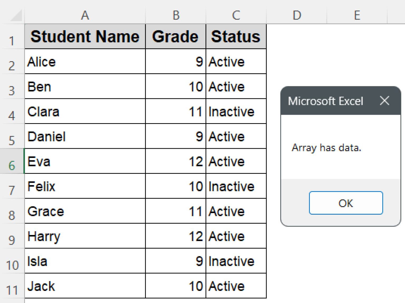Select Harry's grade value of 12
Screen dimensions: 405x303
pos(175,236)
